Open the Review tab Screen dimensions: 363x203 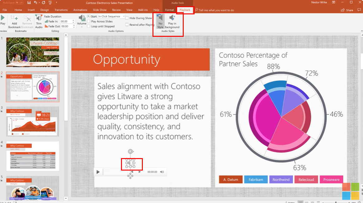(116, 10)
